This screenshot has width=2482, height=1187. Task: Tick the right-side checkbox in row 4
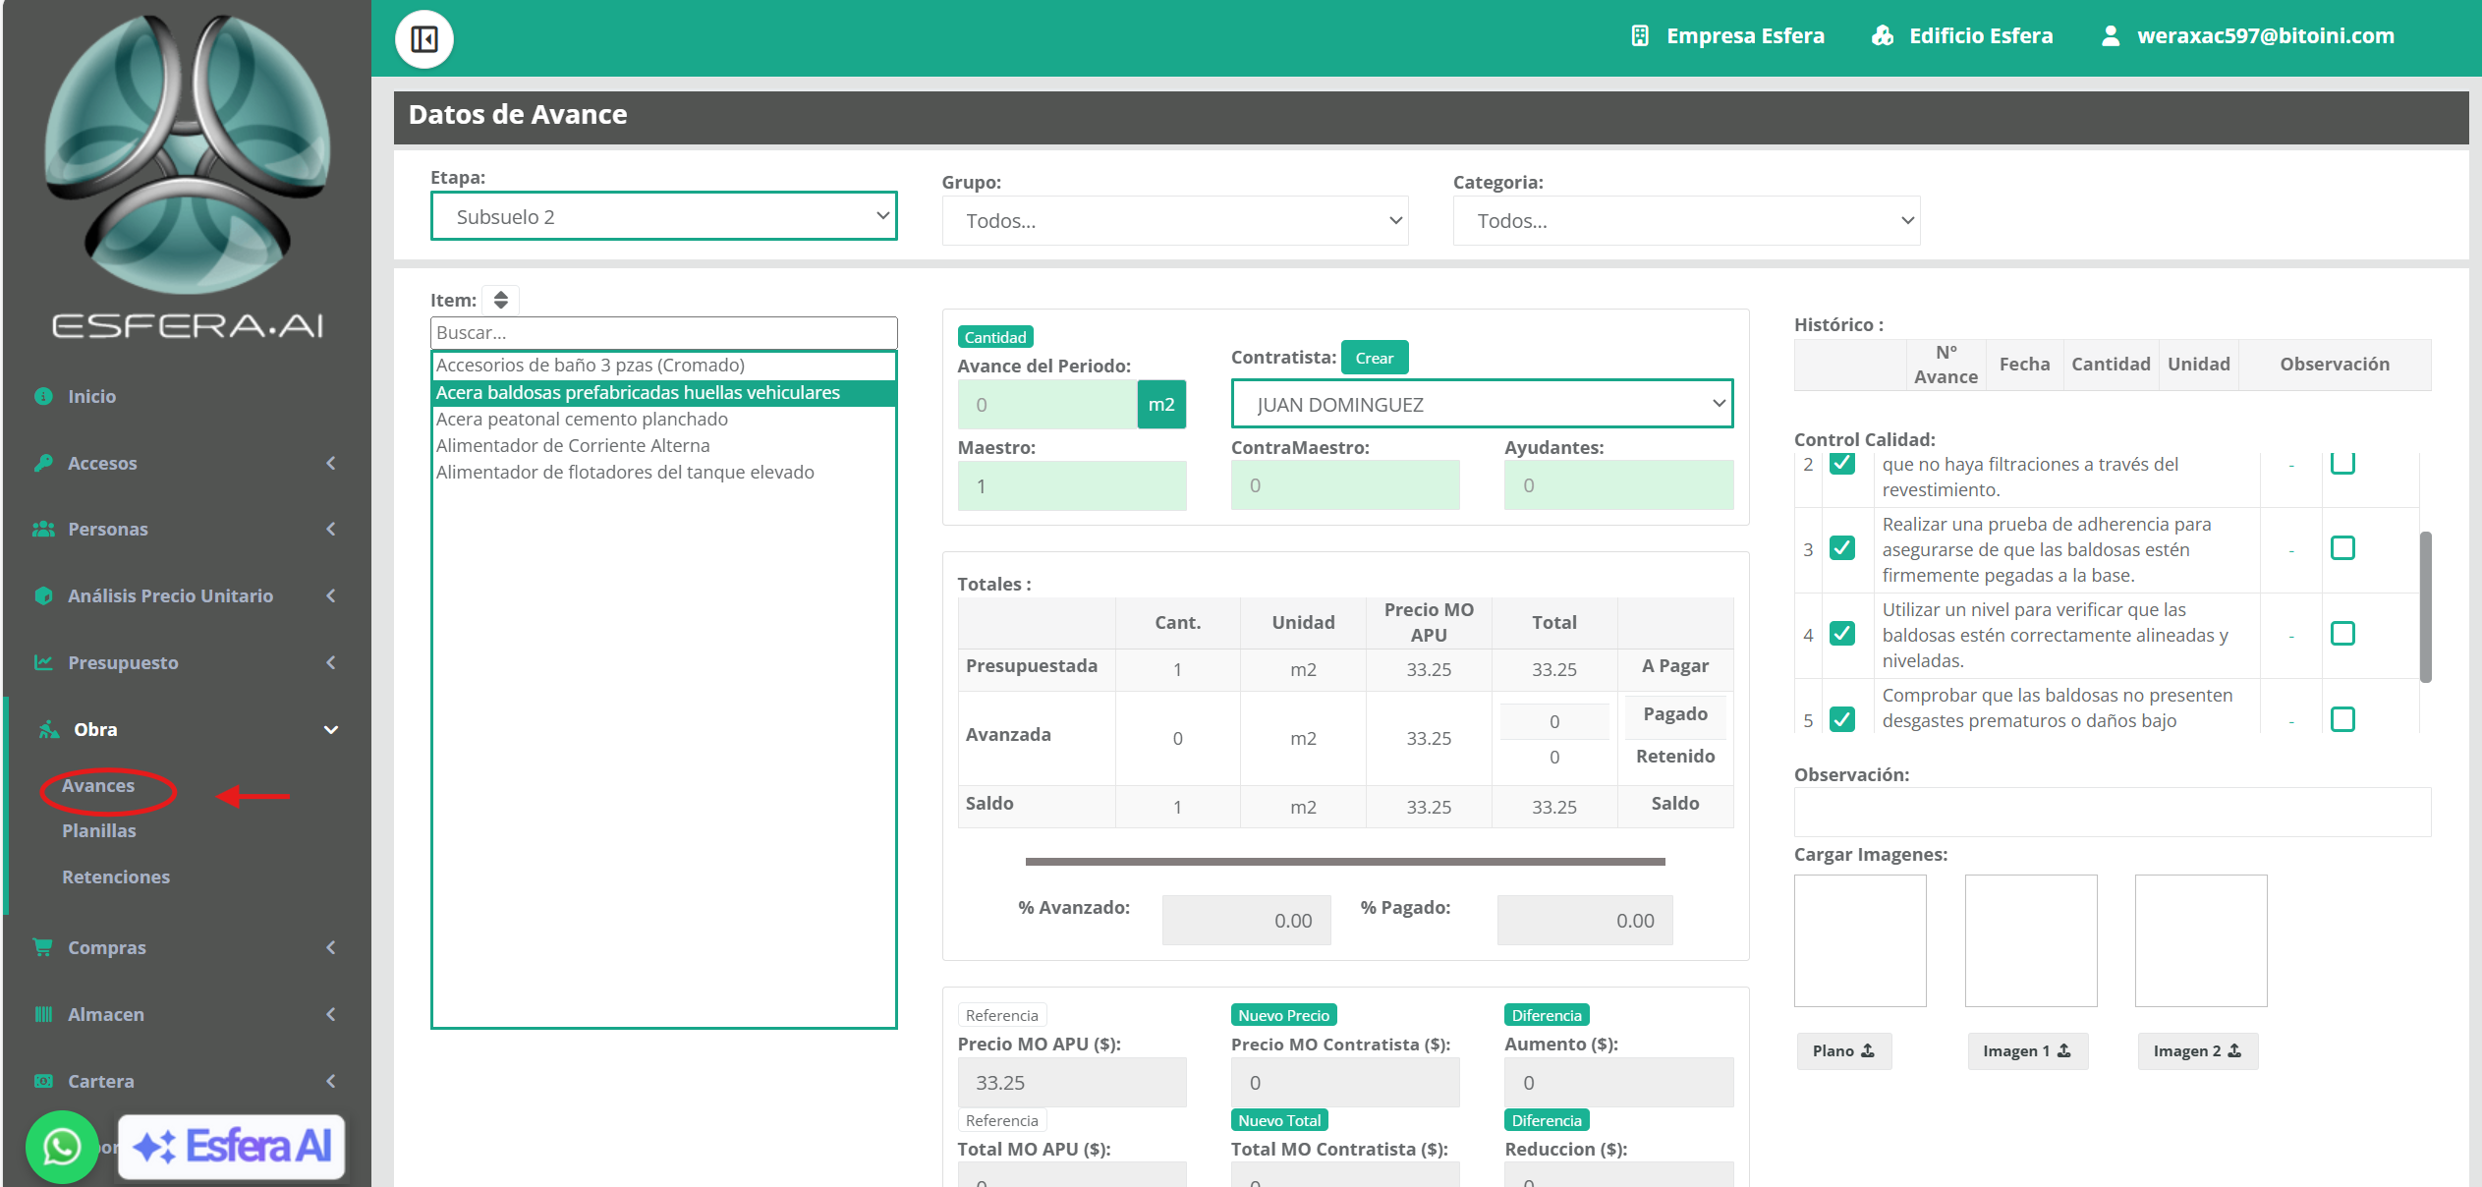pos(2342,633)
